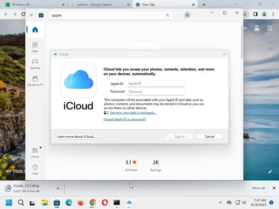Open clock and date 7:47 AM
This screenshot has width=279, height=209.
[x=259, y=202]
